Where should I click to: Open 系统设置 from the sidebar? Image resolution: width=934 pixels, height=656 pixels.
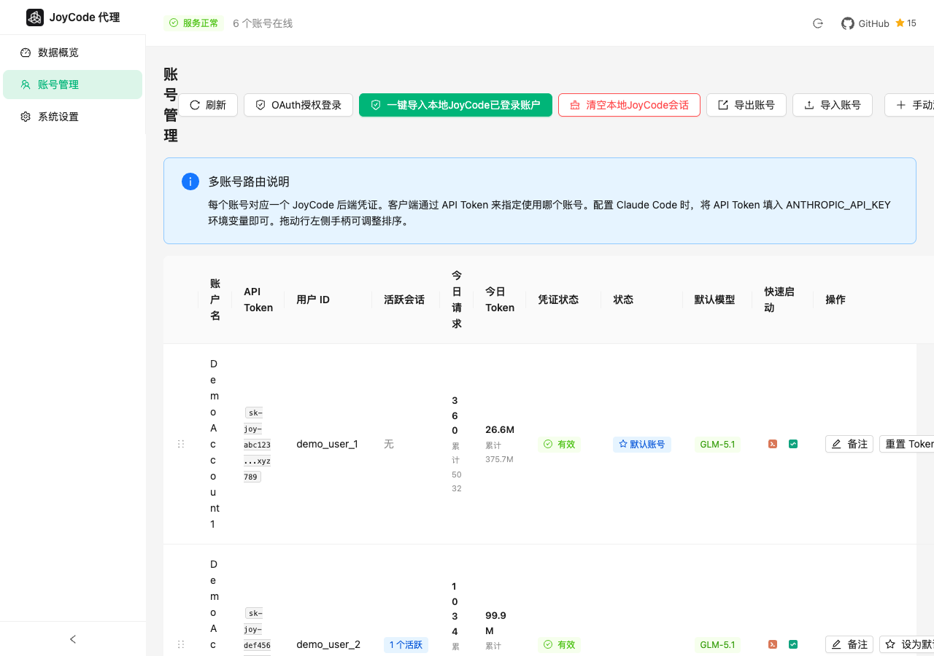(x=72, y=117)
